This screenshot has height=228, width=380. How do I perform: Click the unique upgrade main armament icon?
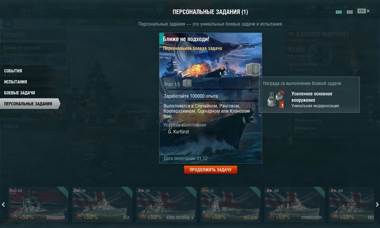[x=275, y=99]
